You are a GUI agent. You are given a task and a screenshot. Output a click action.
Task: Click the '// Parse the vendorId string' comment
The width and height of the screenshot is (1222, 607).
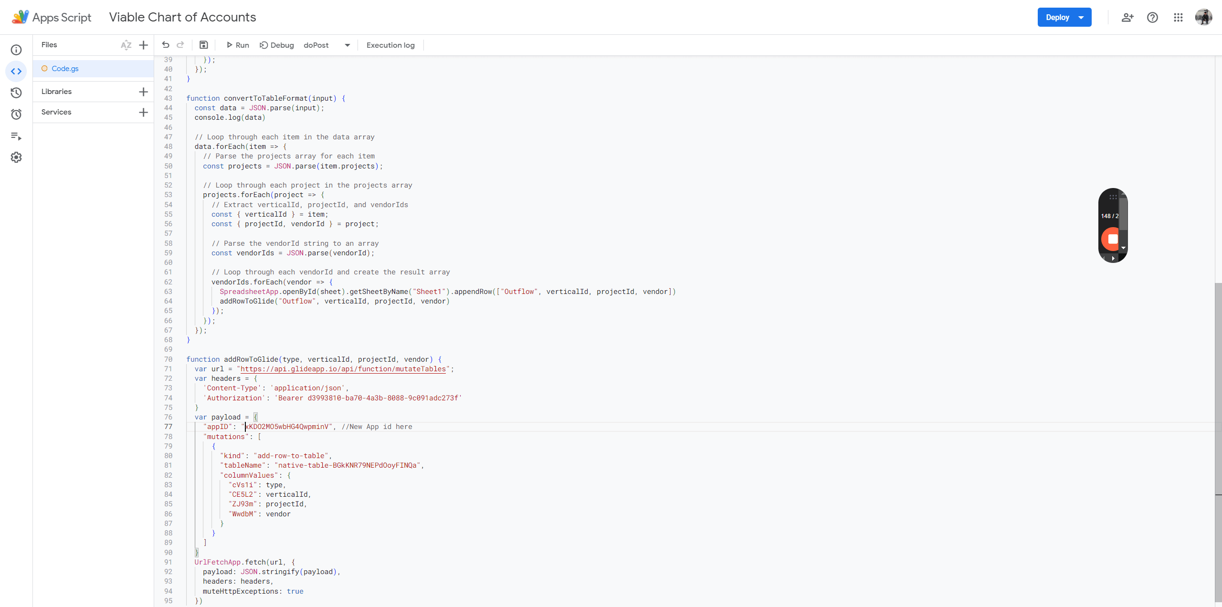click(x=295, y=243)
